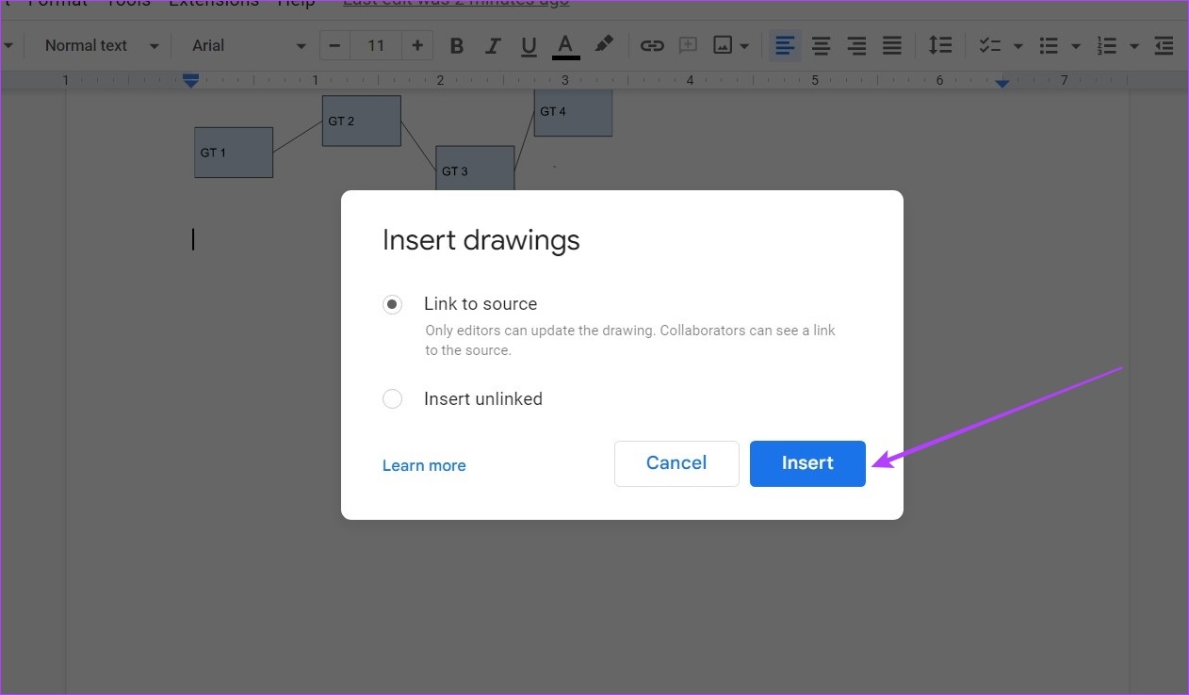The image size is (1189, 695).
Task: Toggle underline formatting
Action: pyautogui.click(x=529, y=45)
